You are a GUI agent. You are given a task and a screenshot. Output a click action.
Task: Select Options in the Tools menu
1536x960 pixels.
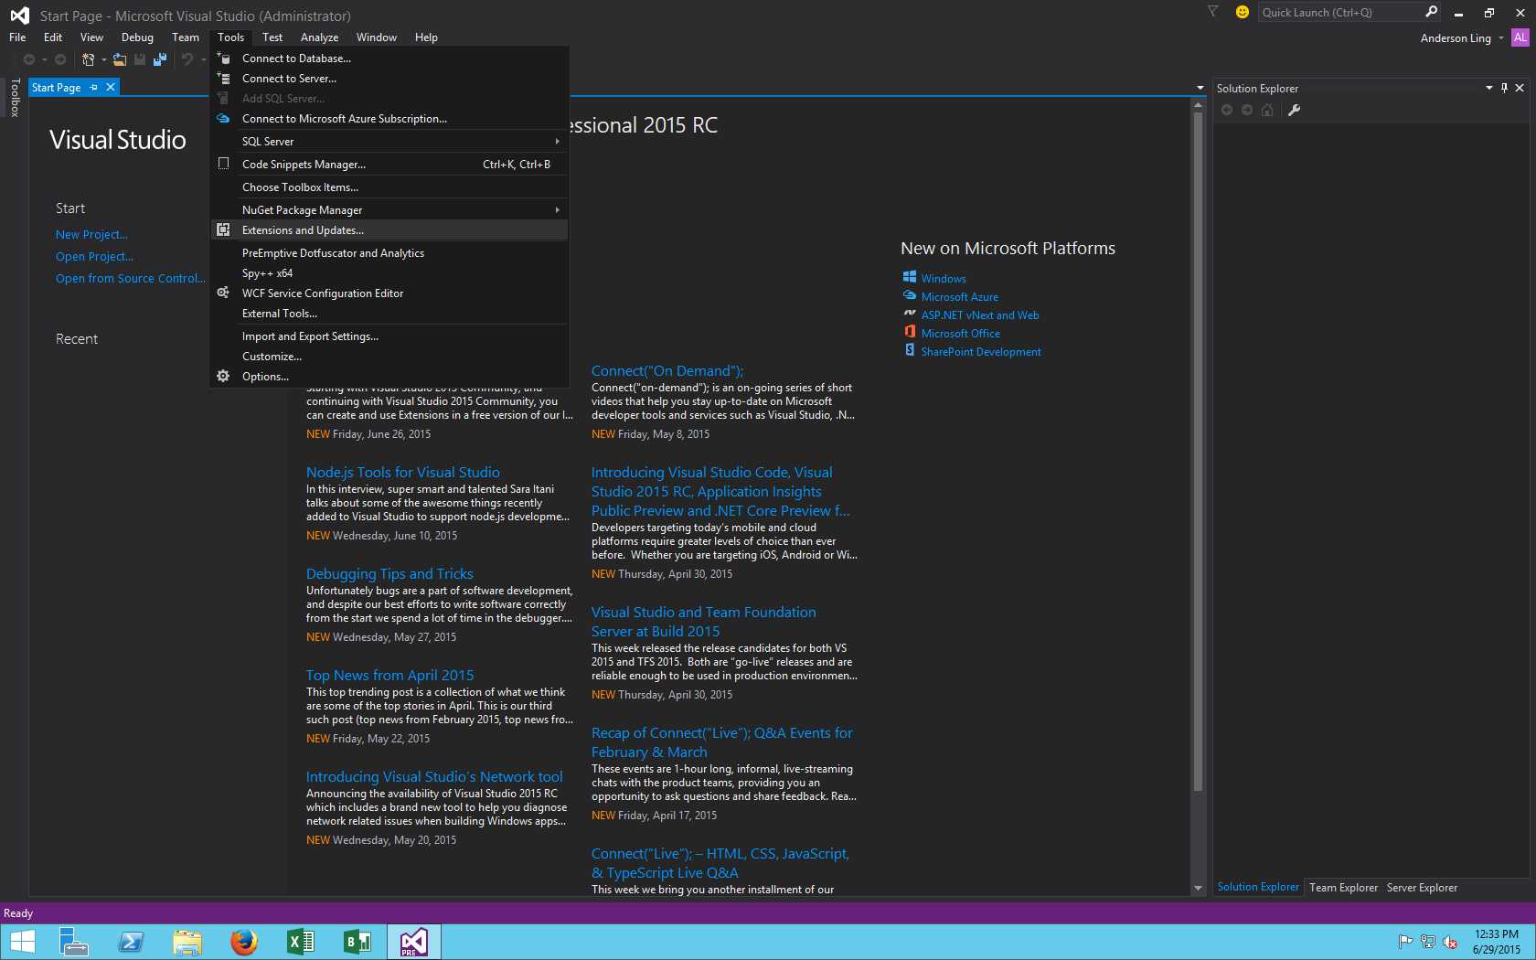pyautogui.click(x=389, y=377)
